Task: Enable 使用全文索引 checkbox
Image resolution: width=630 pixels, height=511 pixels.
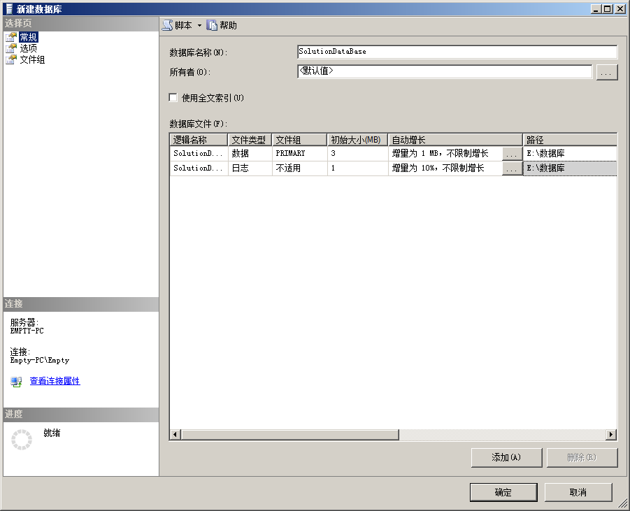Action: pos(173,98)
